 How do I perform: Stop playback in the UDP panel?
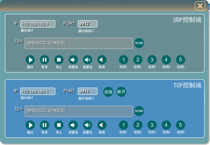59,60
